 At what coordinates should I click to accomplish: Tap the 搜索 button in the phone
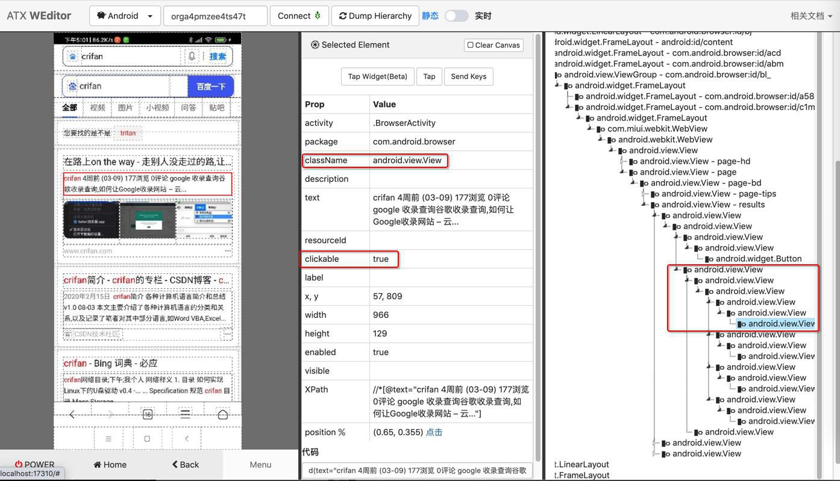click(x=218, y=56)
